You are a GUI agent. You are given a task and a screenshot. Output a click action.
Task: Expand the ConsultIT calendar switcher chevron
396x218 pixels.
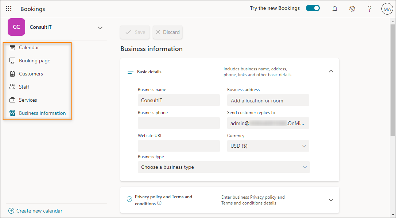[100, 28]
